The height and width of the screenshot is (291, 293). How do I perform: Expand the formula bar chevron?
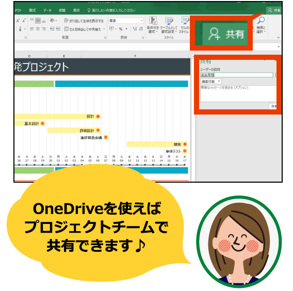tap(279, 47)
